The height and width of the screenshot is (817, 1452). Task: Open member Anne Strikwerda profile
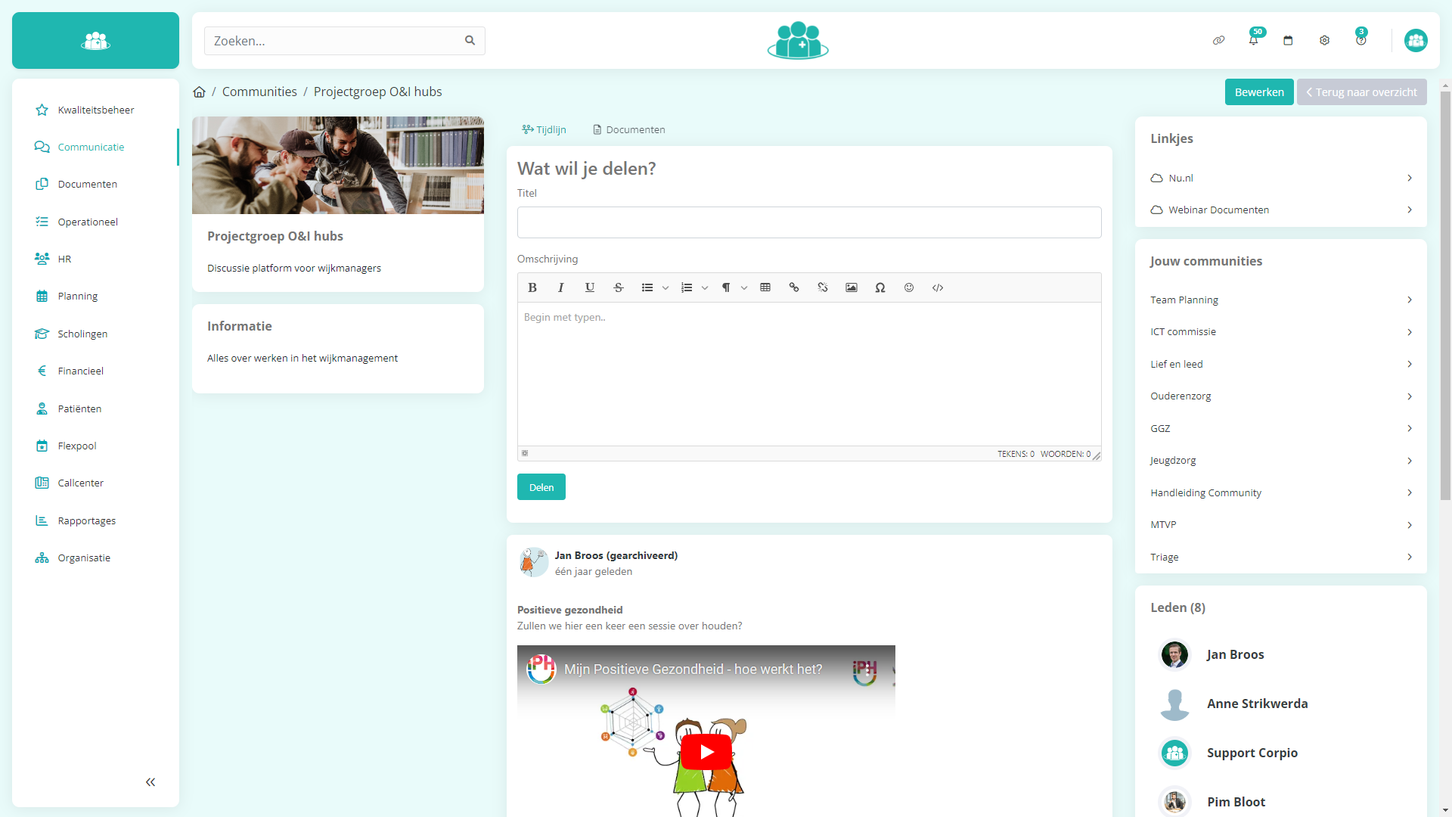1258,704
